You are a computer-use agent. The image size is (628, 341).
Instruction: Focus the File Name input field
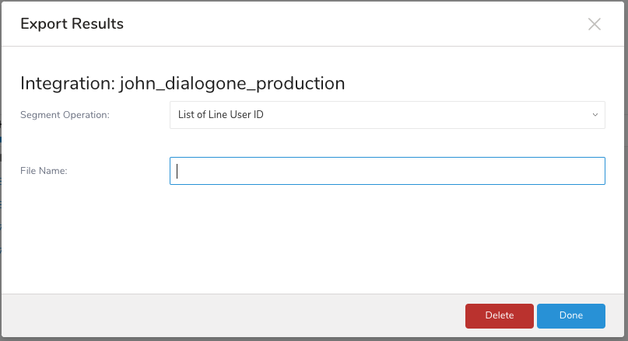(x=387, y=171)
